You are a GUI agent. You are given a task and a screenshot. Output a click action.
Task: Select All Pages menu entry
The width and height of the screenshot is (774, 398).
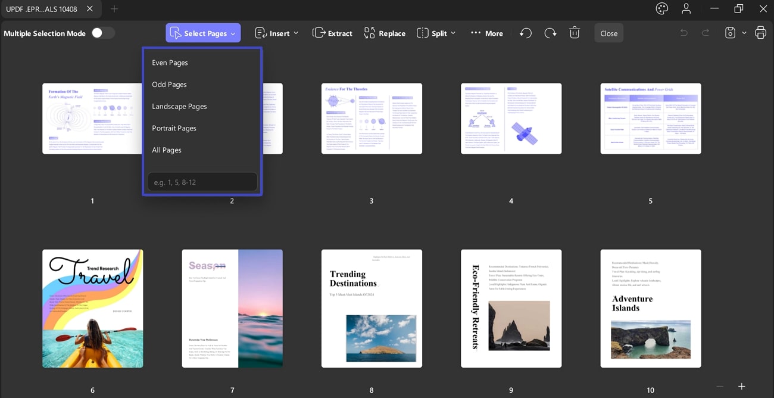click(x=167, y=150)
